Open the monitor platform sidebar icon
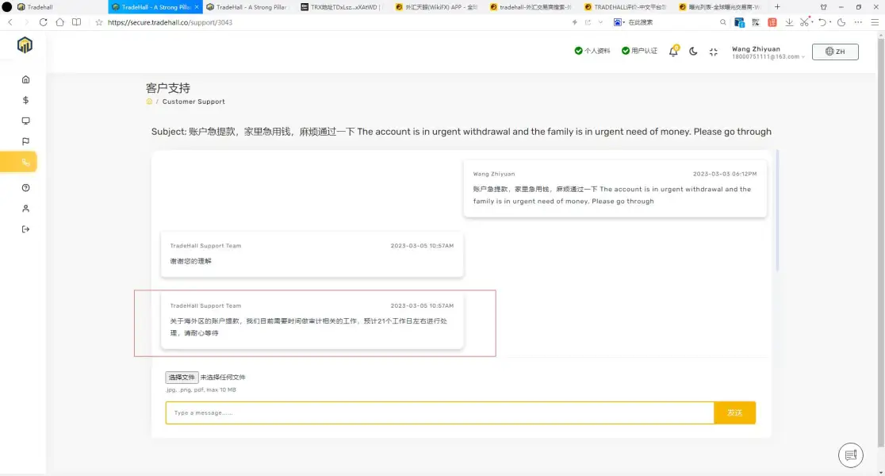This screenshot has width=885, height=476. tap(25, 121)
